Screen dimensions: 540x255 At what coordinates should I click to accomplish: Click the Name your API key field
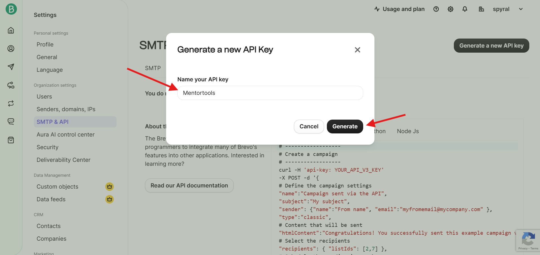(270, 93)
